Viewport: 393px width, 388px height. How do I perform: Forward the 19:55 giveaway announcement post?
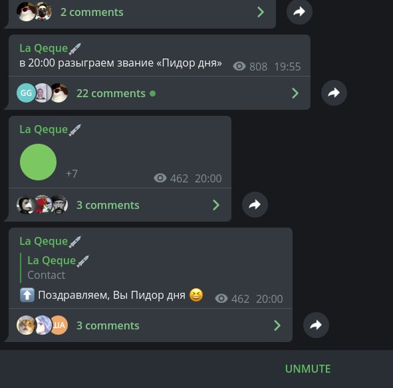click(334, 93)
